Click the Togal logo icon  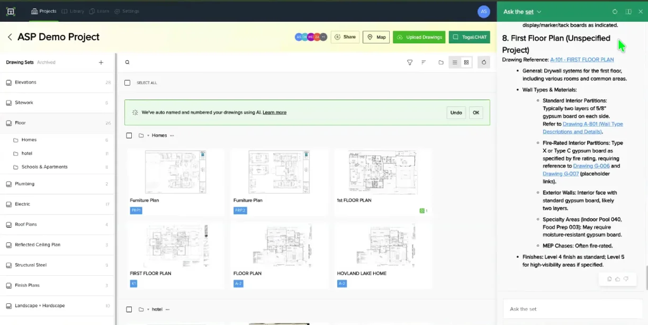click(x=11, y=11)
